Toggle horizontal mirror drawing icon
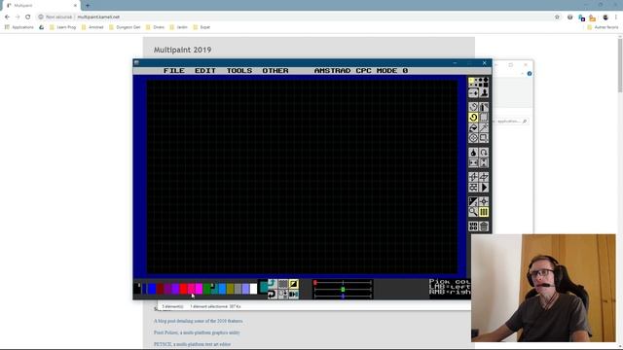Viewport: 623px width, 350px height. tap(473, 163)
